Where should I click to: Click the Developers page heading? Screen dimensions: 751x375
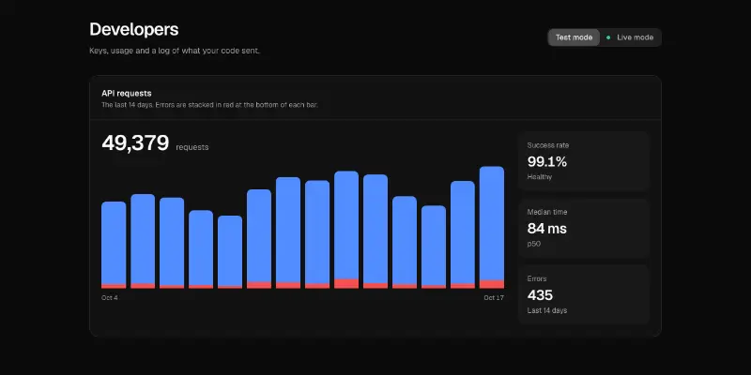[x=134, y=29]
